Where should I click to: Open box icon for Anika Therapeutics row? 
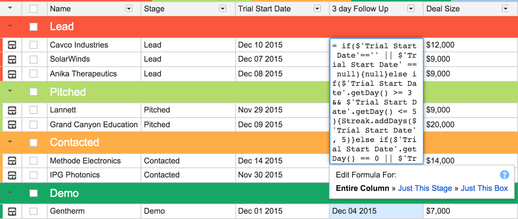(12, 74)
